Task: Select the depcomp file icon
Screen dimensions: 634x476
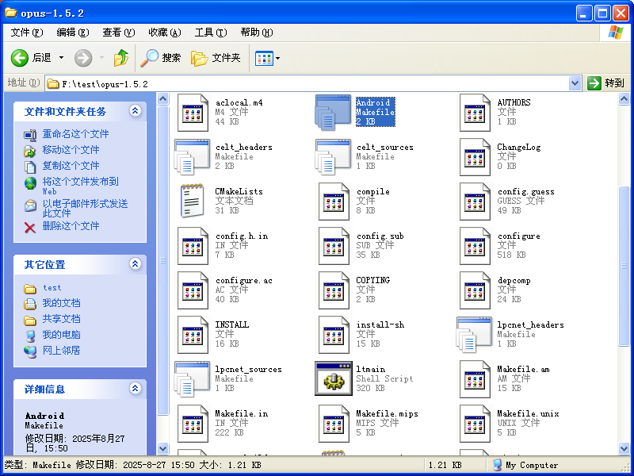Action: pyautogui.click(x=475, y=290)
